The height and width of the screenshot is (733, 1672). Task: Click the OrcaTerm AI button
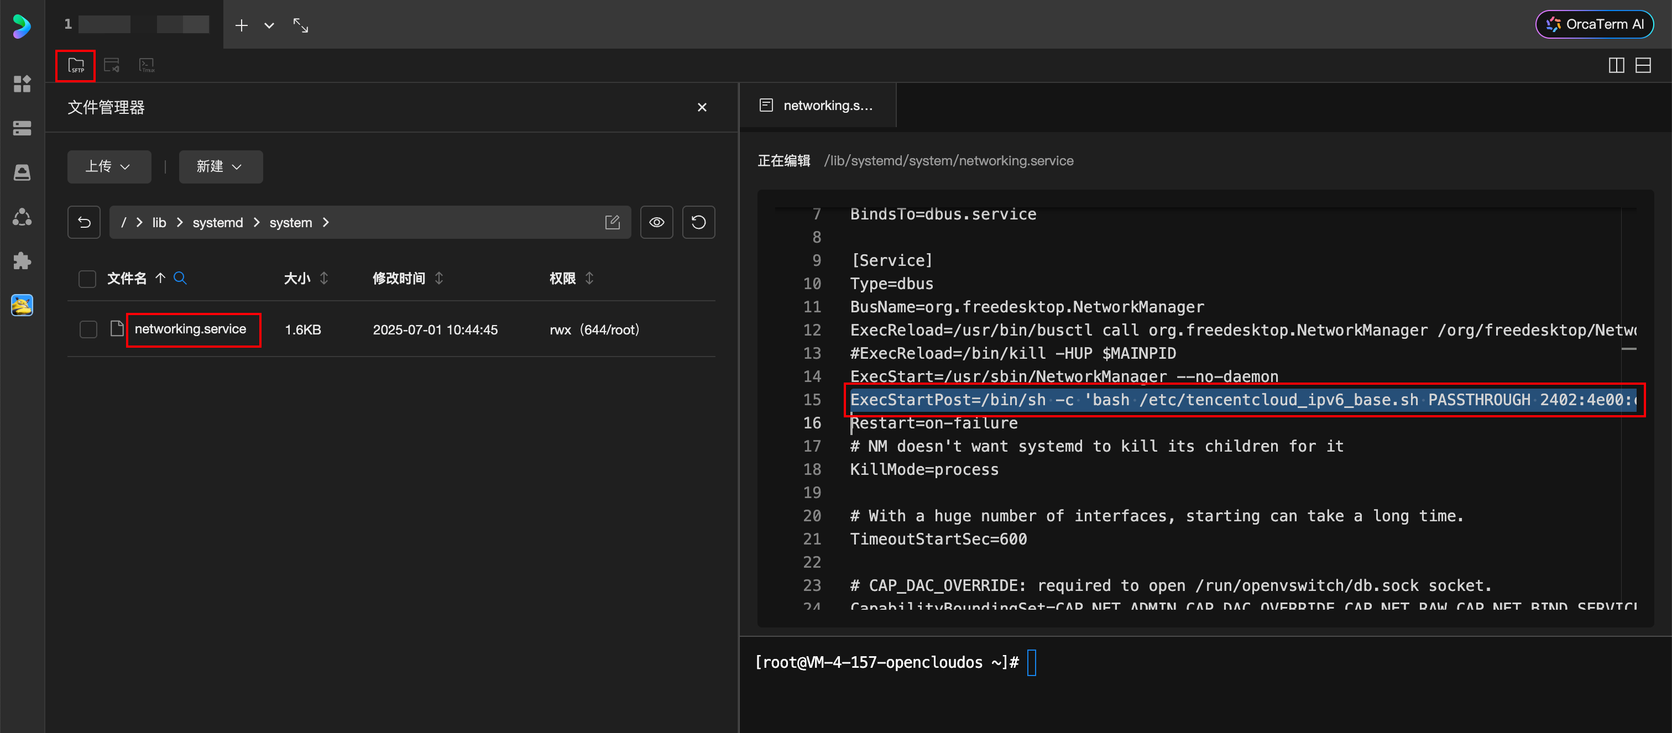point(1593,25)
